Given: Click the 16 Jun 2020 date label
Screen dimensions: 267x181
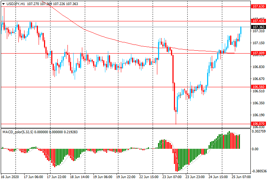Looking at the screenshot, I should click(x=10, y=177).
